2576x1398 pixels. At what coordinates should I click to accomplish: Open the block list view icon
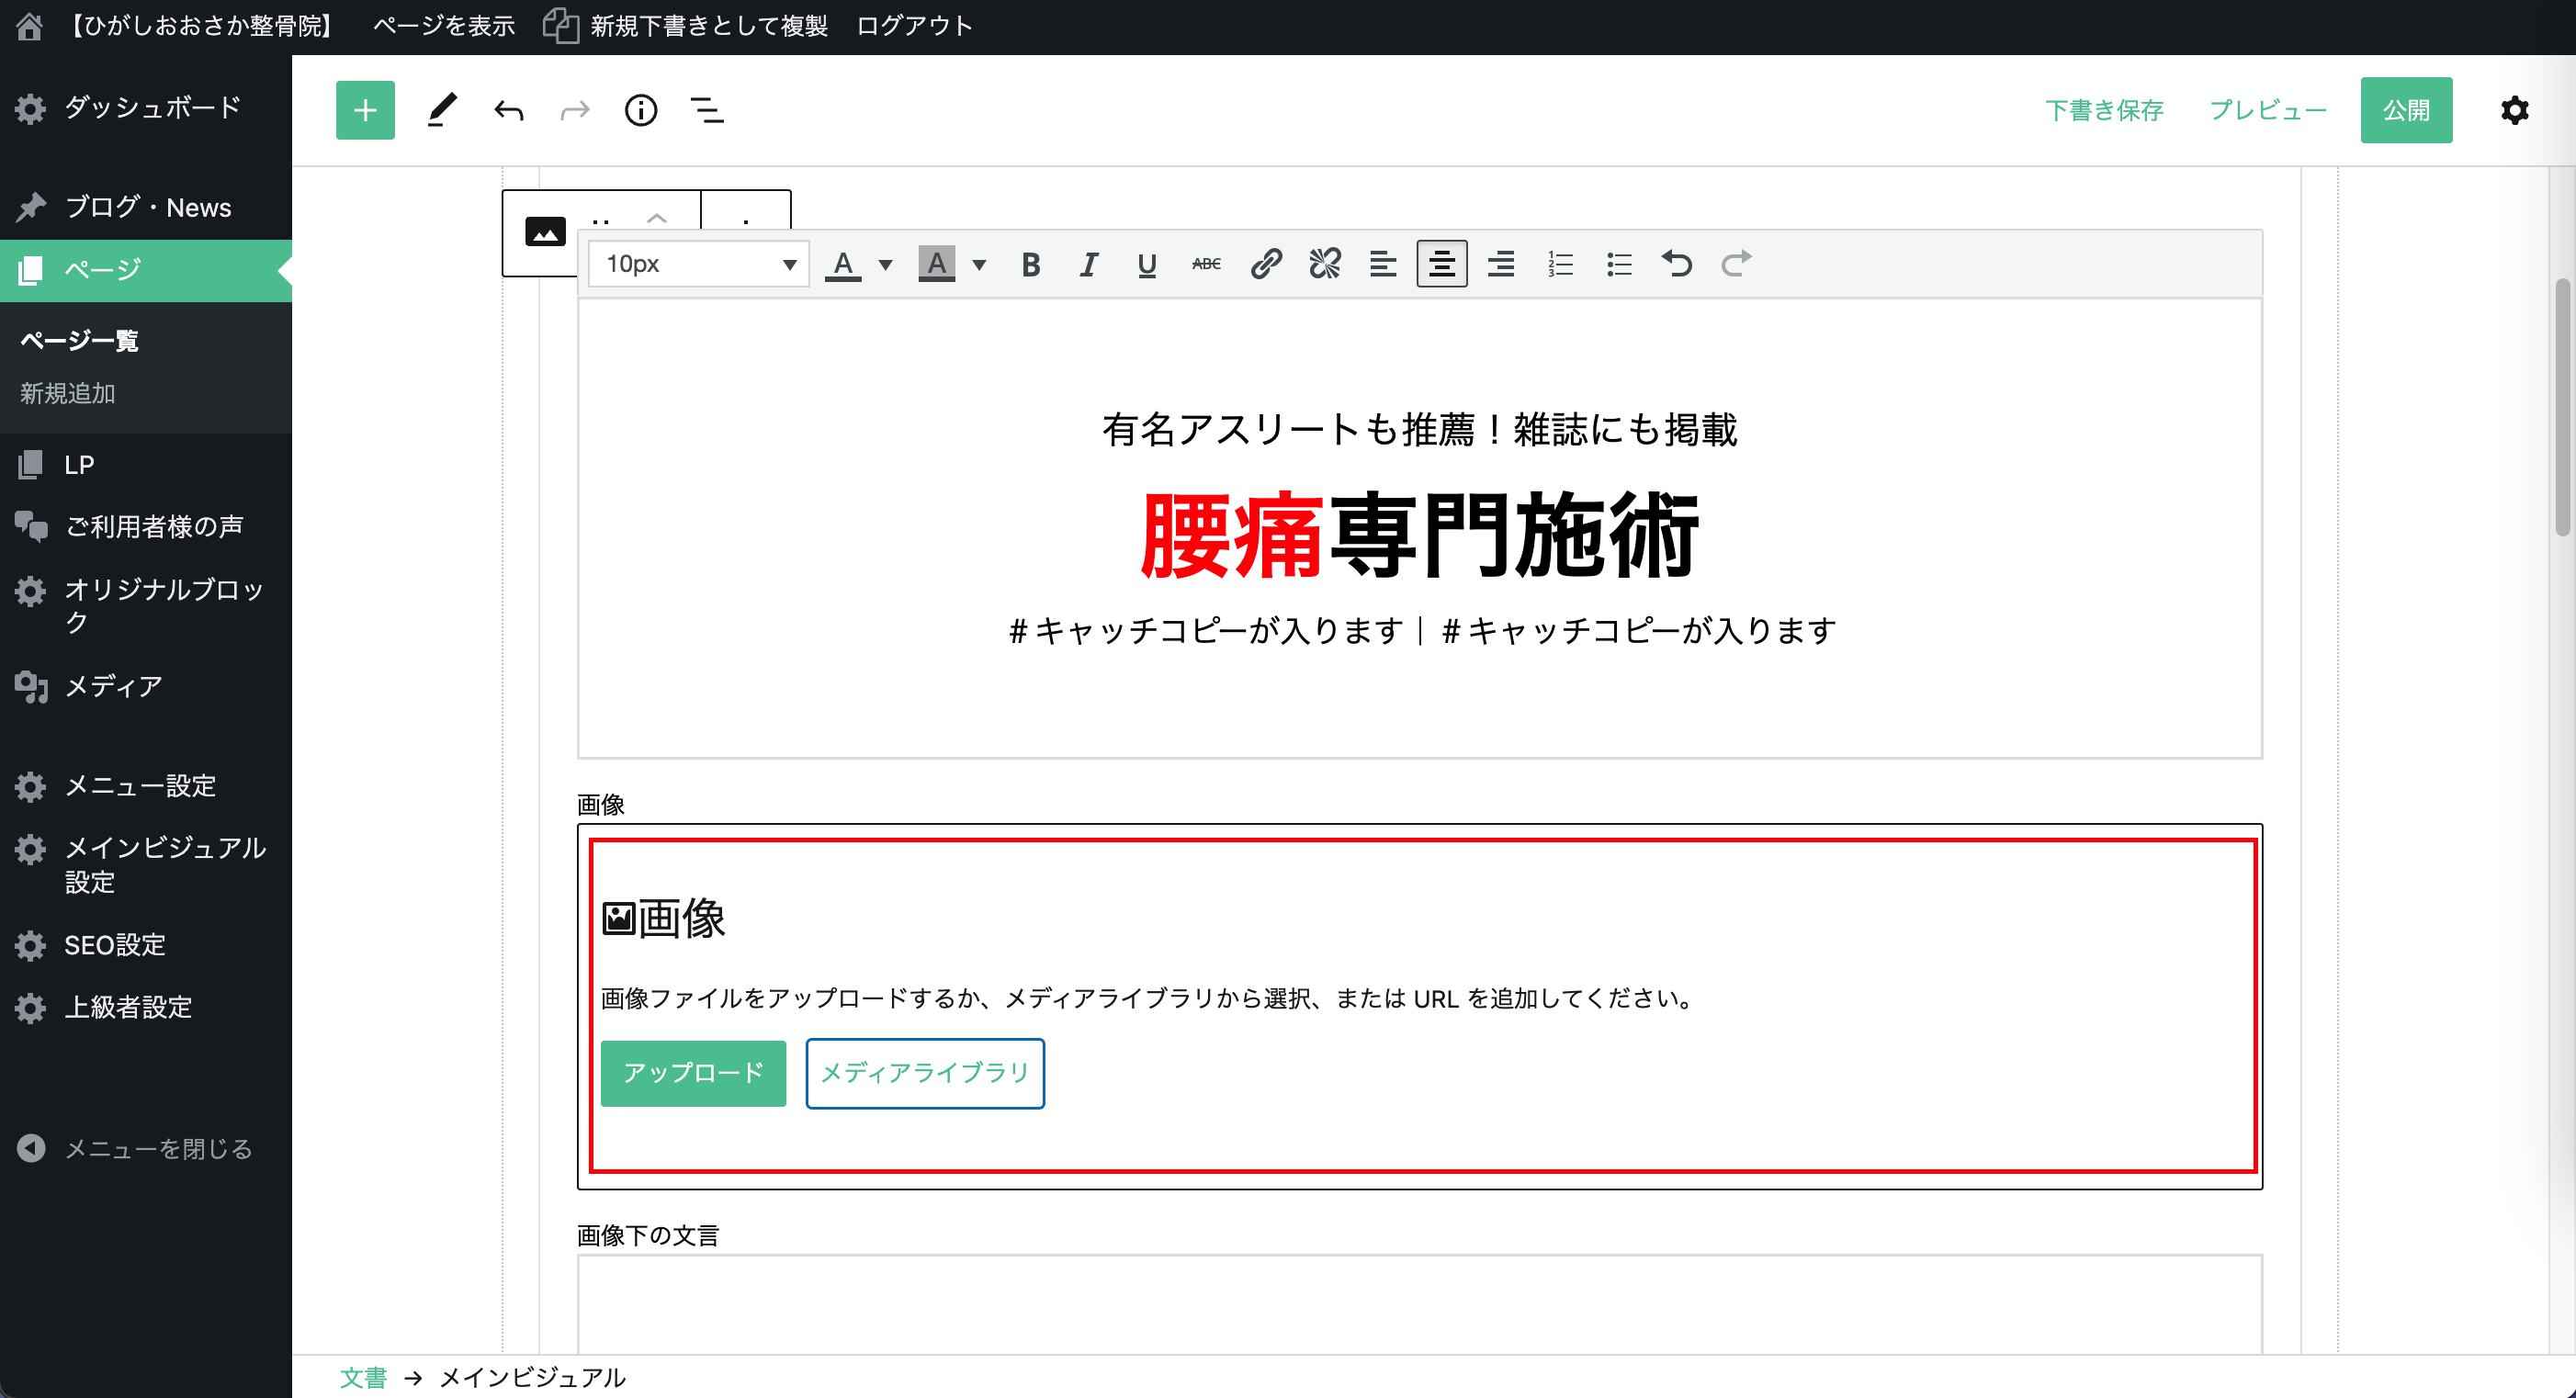707,110
